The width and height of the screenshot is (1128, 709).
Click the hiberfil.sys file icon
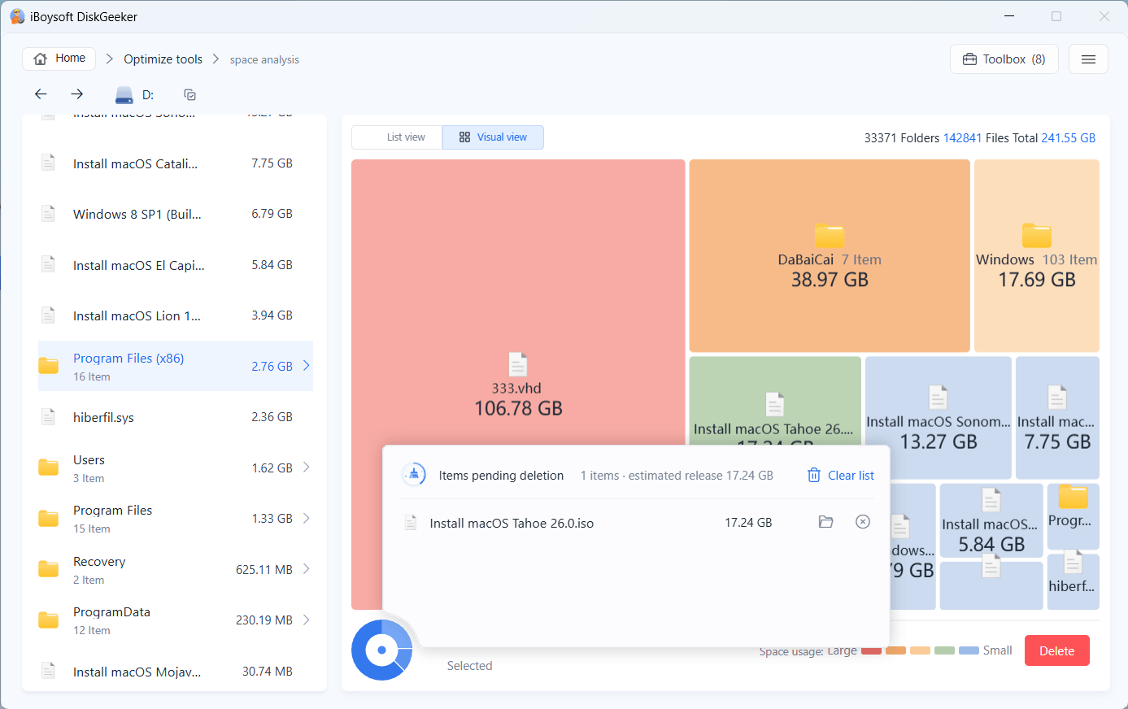[x=48, y=416]
